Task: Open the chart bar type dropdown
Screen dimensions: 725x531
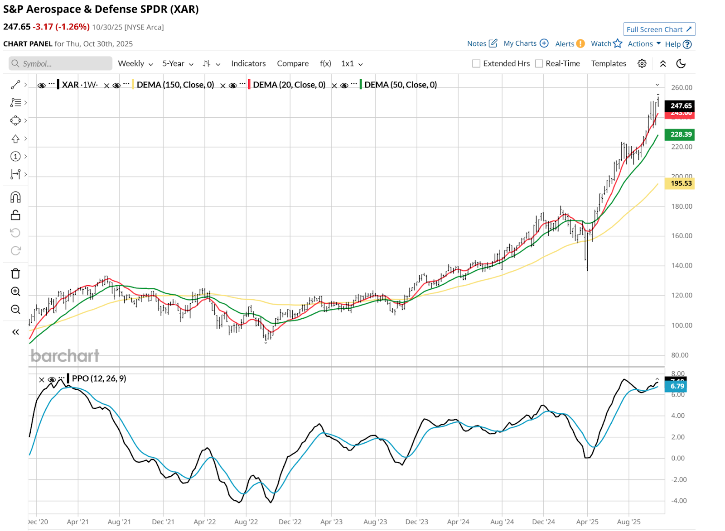Action: [212, 64]
